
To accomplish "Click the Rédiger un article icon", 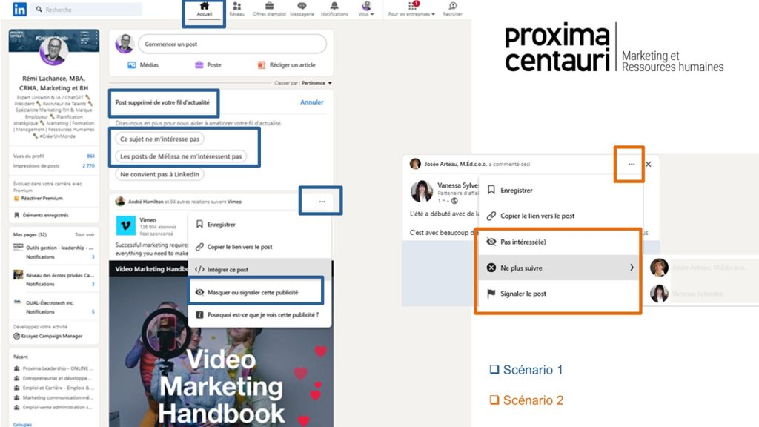I will (x=262, y=65).
